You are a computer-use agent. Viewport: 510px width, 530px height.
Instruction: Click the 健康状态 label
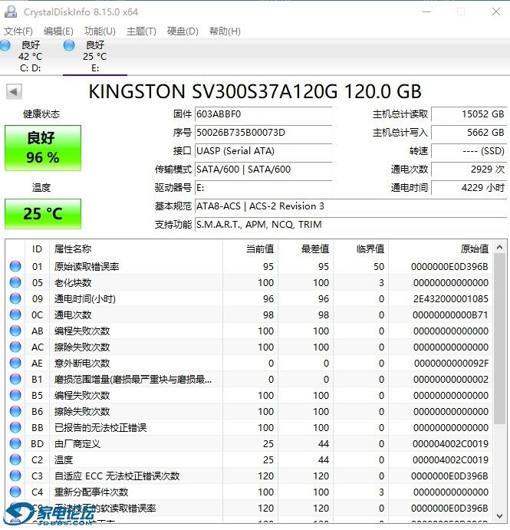pyautogui.click(x=41, y=114)
